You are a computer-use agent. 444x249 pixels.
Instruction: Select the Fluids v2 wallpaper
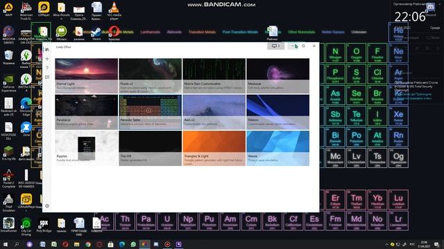click(150, 75)
